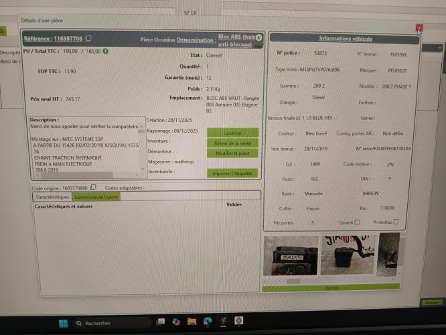Click the Localiser button

click(232, 133)
